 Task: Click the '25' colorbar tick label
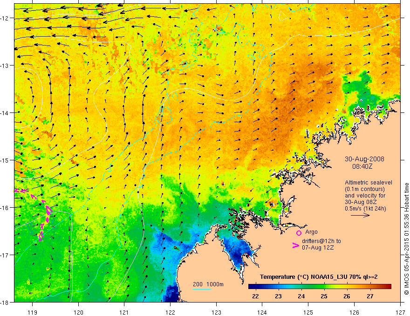324,296
